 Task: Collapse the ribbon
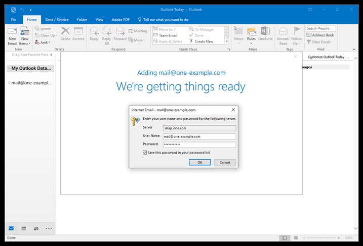[x=354, y=49]
